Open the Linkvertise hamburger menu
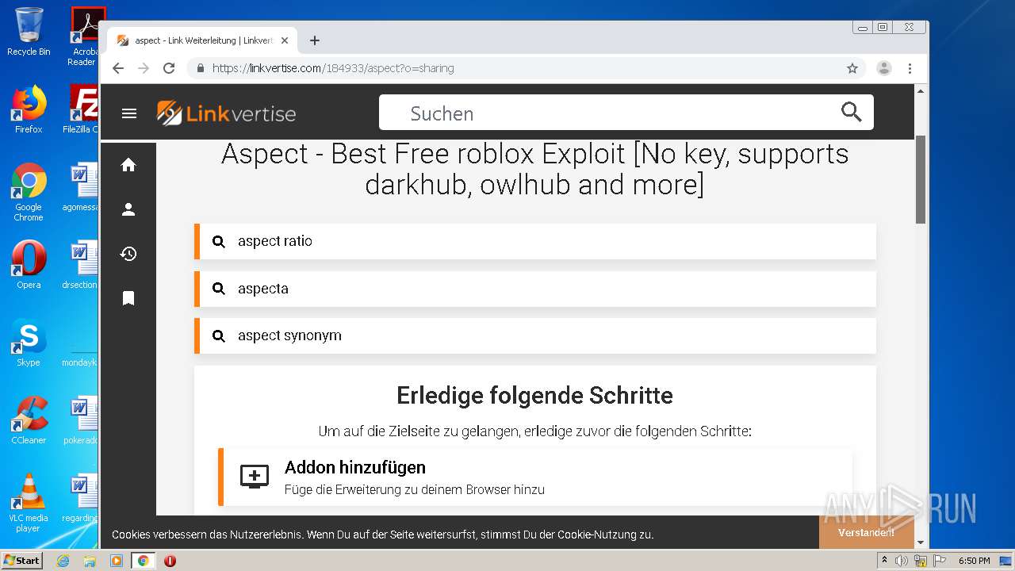1015x571 pixels. (x=129, y=113)
